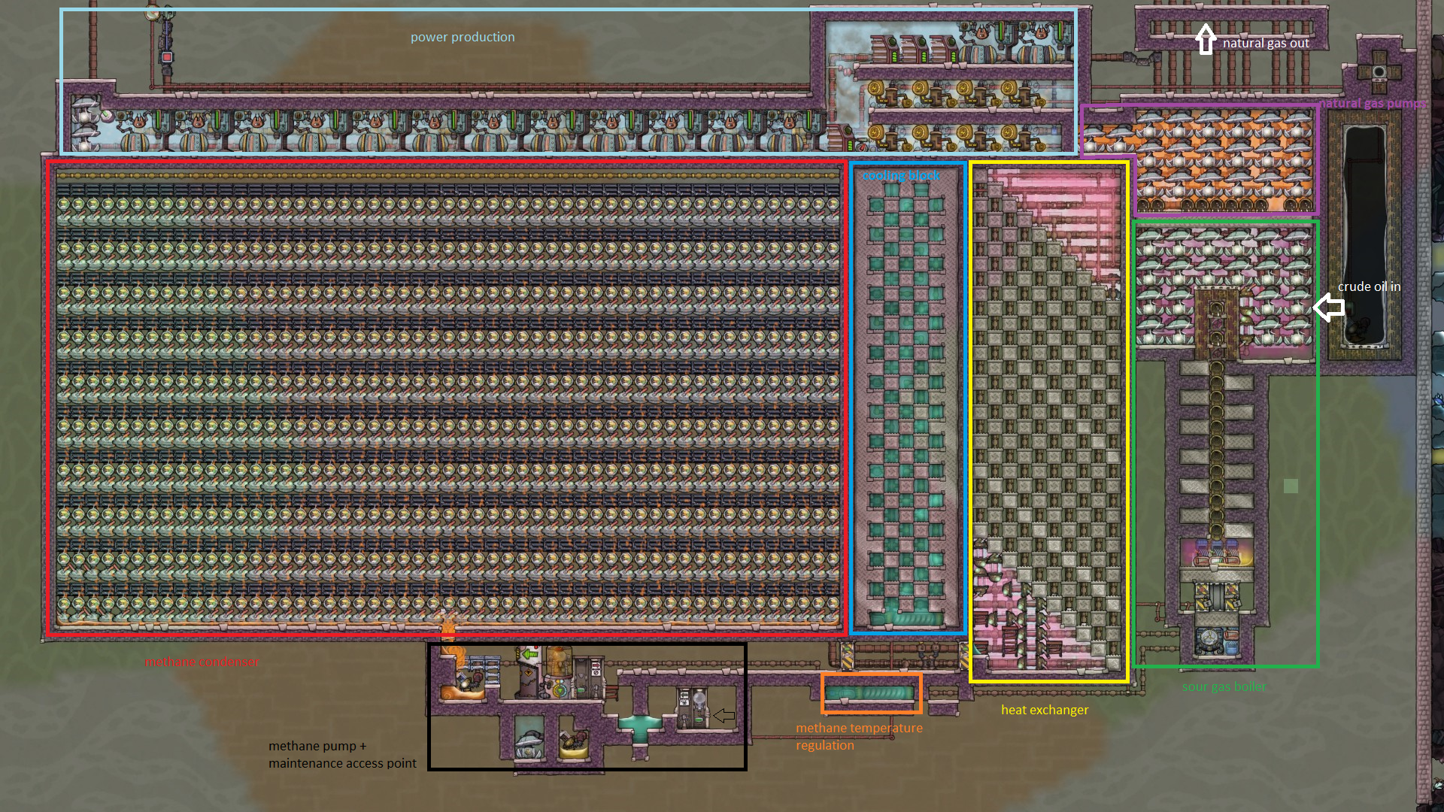Click the red sensor on top-left pipe

pyautogui.click(x=167, y=57)
